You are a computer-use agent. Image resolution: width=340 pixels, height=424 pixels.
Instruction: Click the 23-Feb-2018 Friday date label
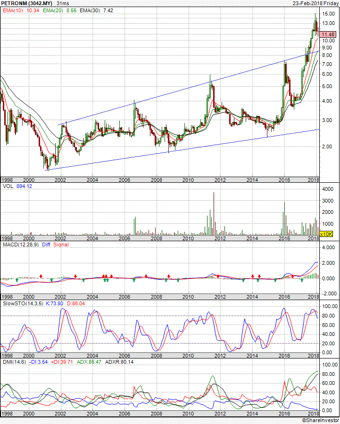(x=315, y=3)
